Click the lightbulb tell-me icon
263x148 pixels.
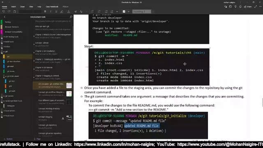click(235, 7)
